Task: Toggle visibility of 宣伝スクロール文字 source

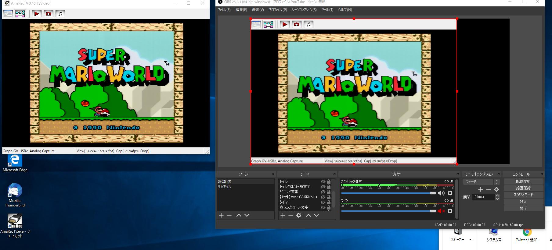Action: coord(323,207)
